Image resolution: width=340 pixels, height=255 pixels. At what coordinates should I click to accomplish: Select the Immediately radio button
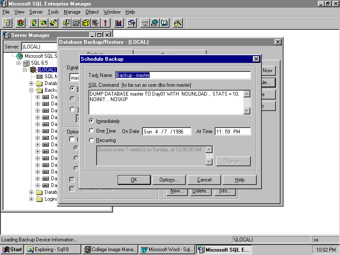pyautogui.click(x=91, y=121)
